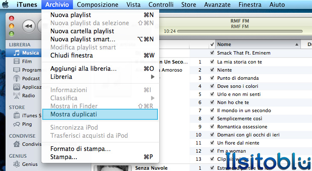Click the 10:24 elapsed time
The image size is (312, 171).
pyautogui.click(x=170, y=31)
